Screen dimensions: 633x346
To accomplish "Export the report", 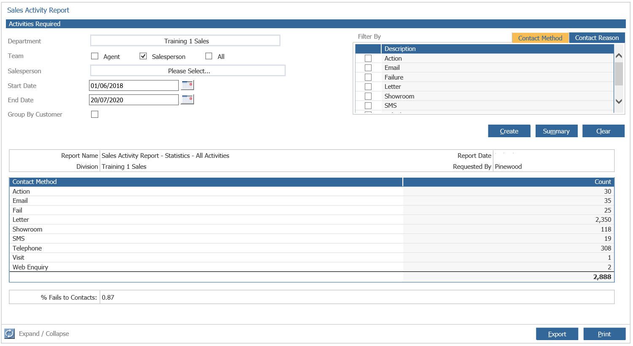I will pos(557,334).
